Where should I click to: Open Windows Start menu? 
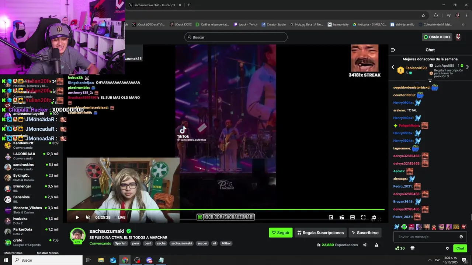pos(6,260)
